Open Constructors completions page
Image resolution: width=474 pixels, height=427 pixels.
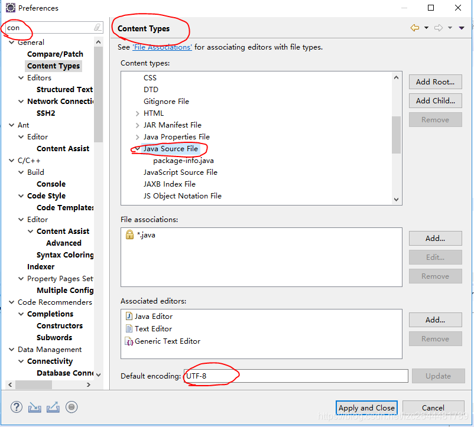coord(60,325)
